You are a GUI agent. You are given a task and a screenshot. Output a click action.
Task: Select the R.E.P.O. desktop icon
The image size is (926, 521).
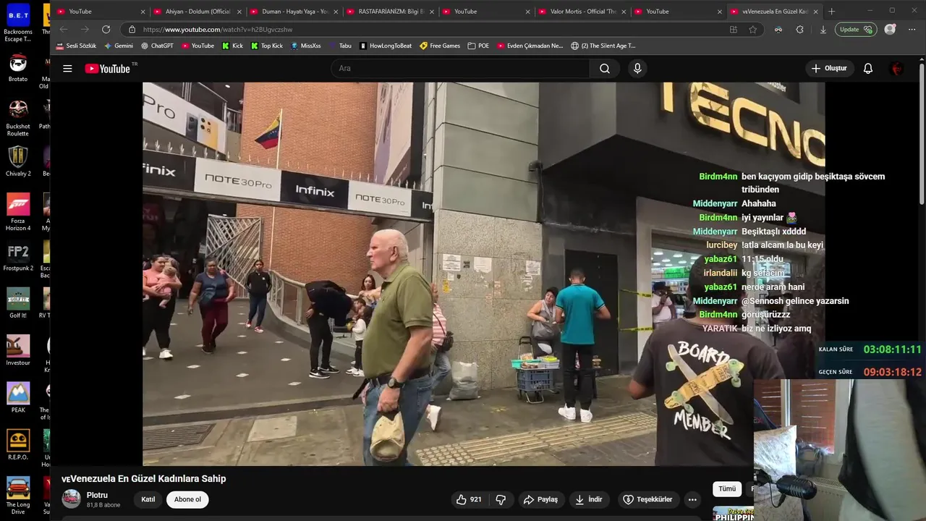coord(18,445)
